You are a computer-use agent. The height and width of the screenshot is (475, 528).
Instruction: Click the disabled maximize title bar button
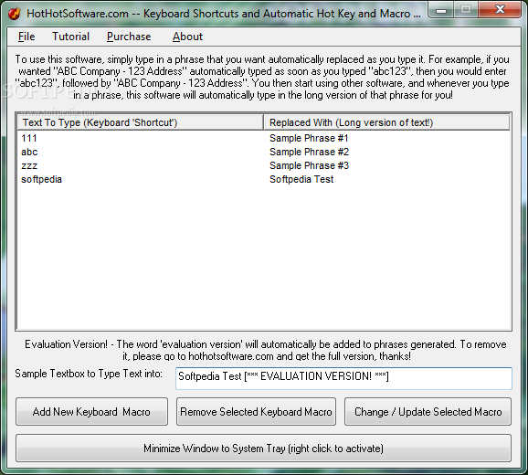[466, 10]
